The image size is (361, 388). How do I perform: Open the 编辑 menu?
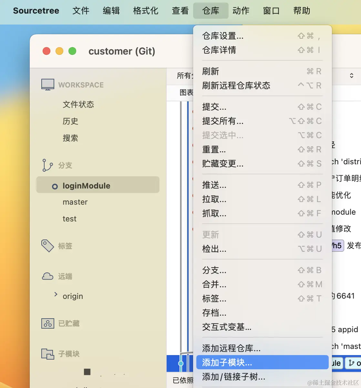(x=111, y=11)
